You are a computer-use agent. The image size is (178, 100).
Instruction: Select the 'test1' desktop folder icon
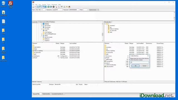(x=3, y=40)
